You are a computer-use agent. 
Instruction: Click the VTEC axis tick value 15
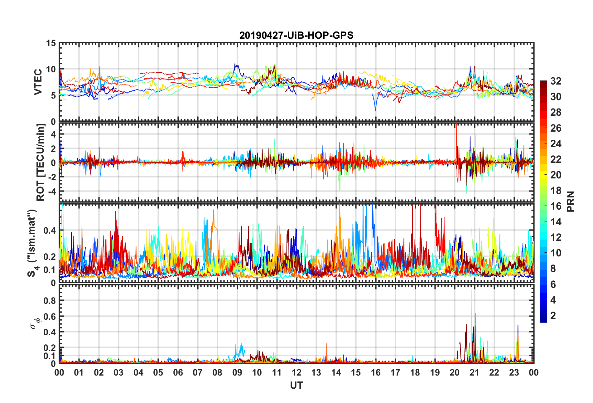[51, 43]
